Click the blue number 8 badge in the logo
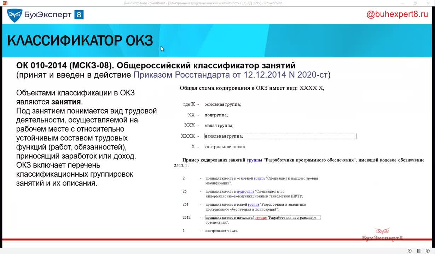The width and height of the screenshot is (435, 254). pyautogui.click(x=79, y=15)
